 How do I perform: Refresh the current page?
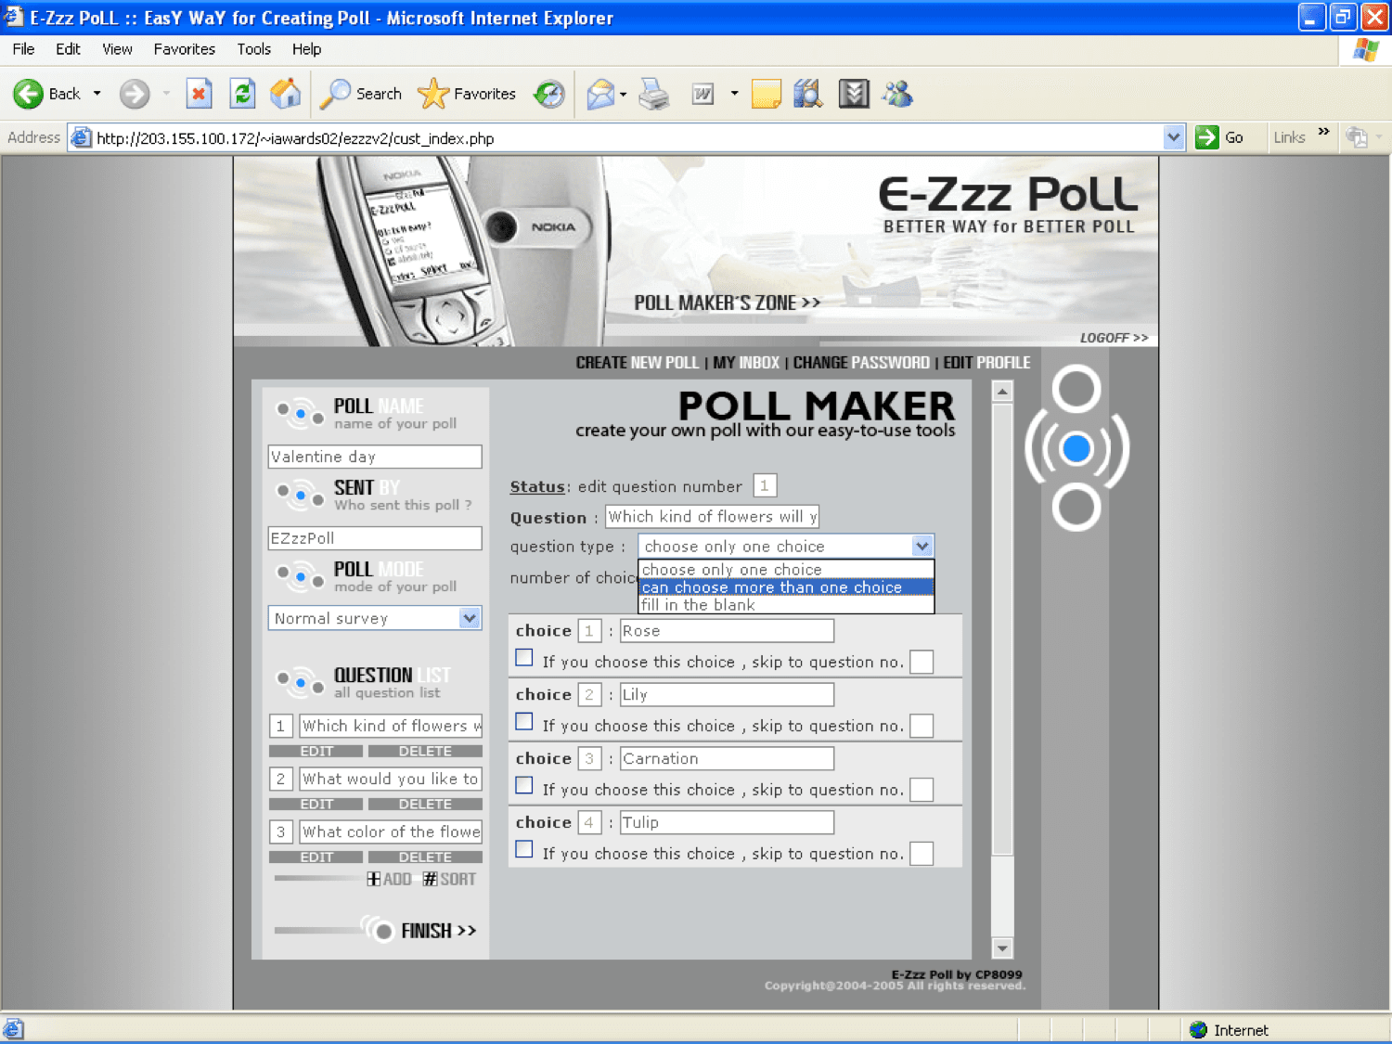(x=242, y=93)
